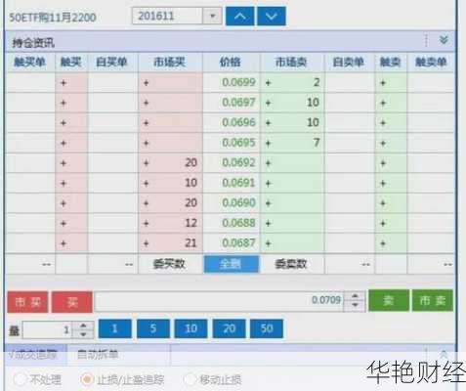Click the 市场卖 plus at price 0.0696
Screen dimensions: 466x391
[268, 123]
